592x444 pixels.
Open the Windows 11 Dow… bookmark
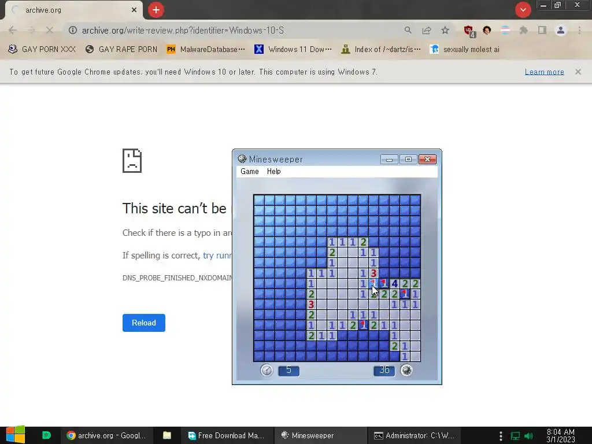point(293,49)
